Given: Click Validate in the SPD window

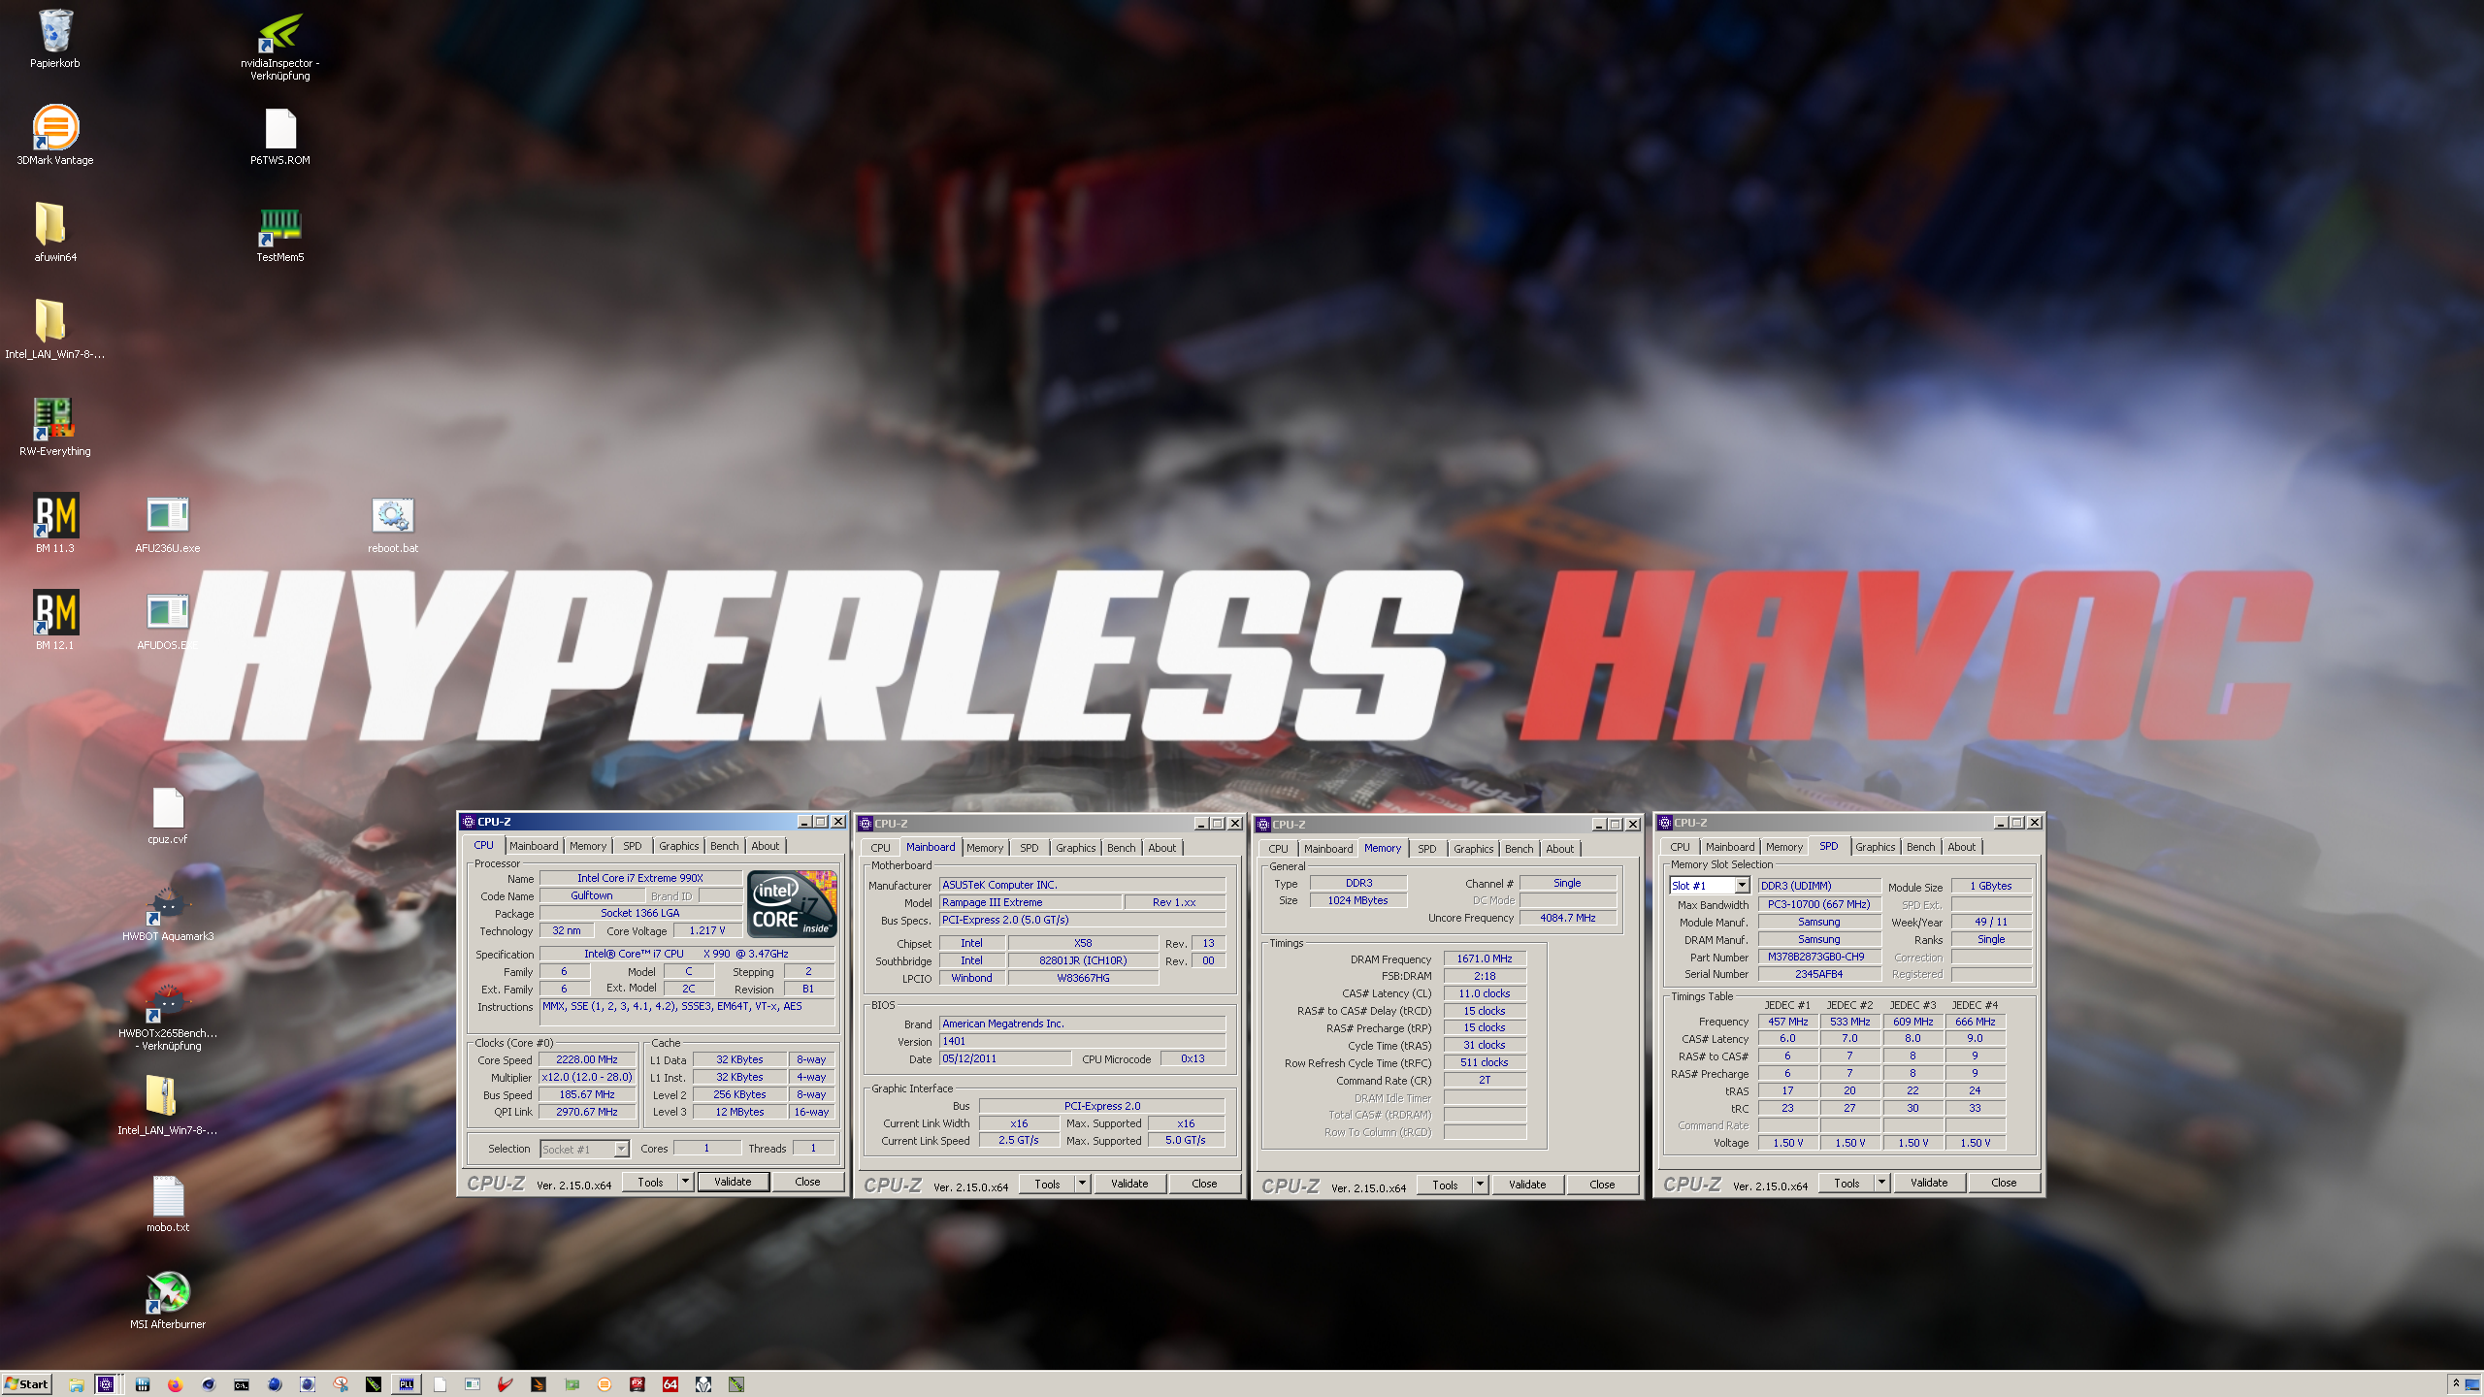Looking at the screenshot, I should (x=1929, y=1183).
